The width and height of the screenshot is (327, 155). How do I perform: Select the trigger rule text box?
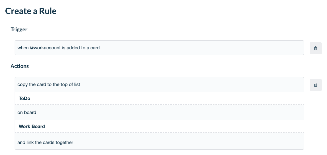click(159, 48)
